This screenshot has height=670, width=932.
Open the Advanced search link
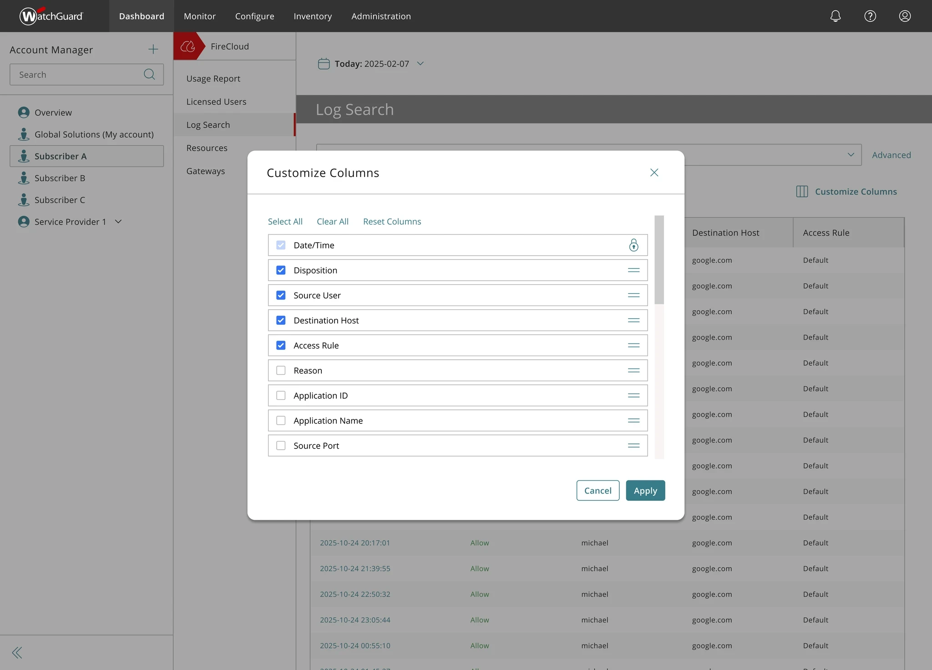point(891,155)
